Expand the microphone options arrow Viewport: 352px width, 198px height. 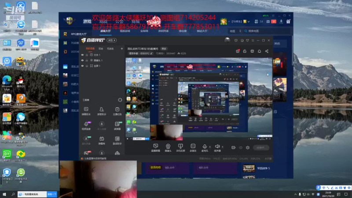click(x=210, y=147)
